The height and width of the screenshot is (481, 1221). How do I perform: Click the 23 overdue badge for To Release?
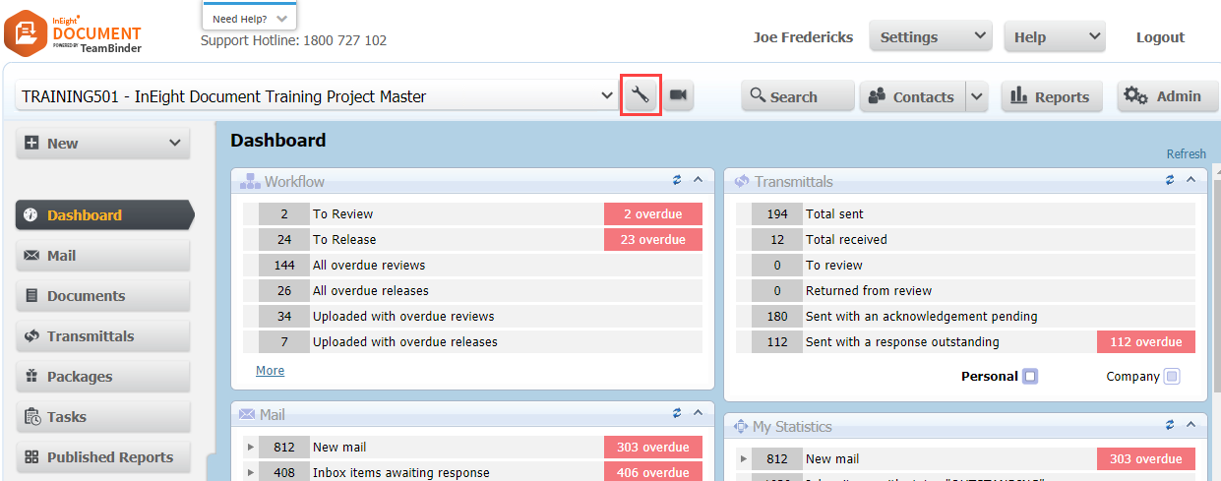[653, 239]
